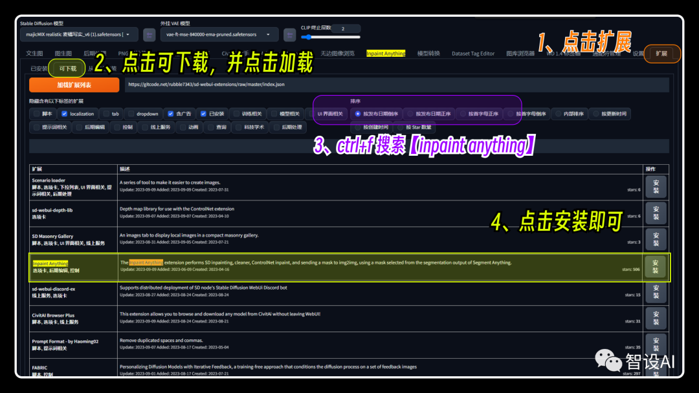Install the Scenario loader extension

point(656,187)
